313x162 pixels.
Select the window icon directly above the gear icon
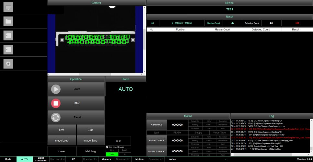[x=8, y=50]
